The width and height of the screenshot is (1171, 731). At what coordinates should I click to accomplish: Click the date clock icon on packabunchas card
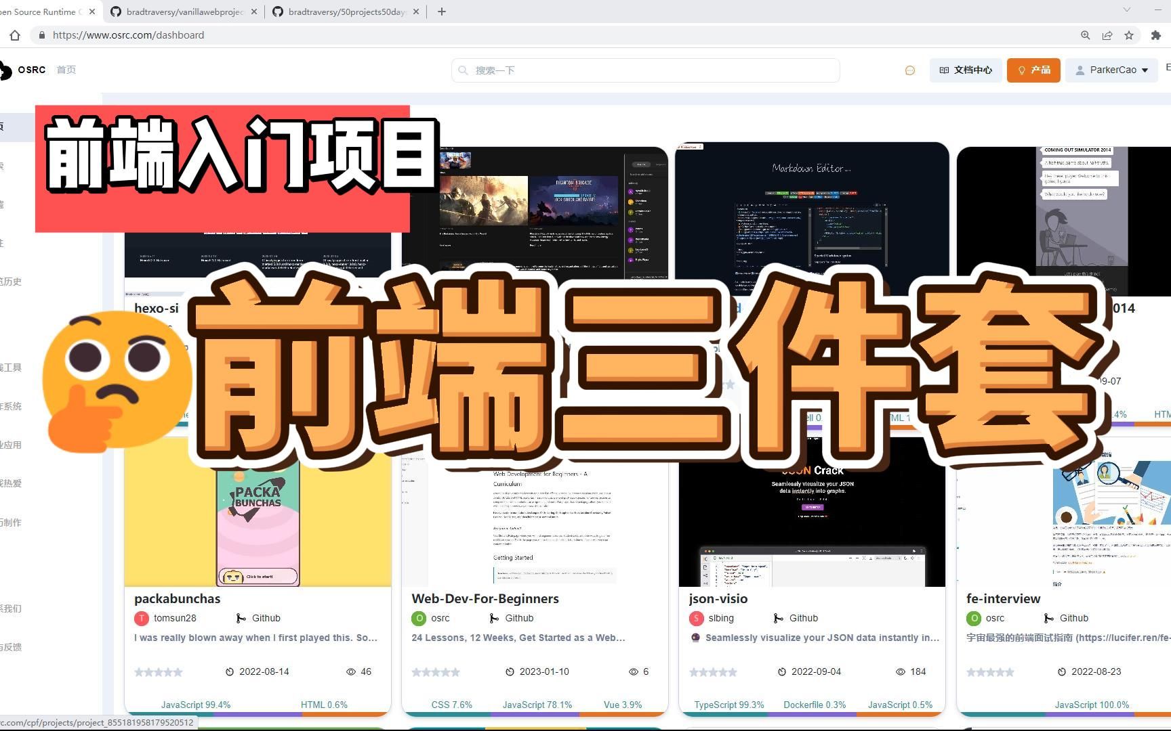[x=230, y=672]
